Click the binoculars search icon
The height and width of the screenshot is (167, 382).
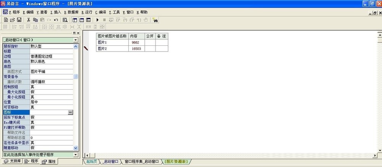155,20
